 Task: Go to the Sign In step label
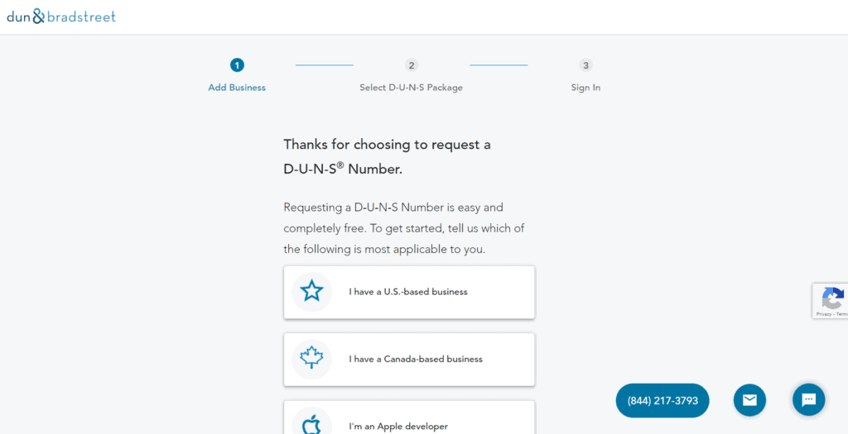pyautogui.click(x=585, y=88)
